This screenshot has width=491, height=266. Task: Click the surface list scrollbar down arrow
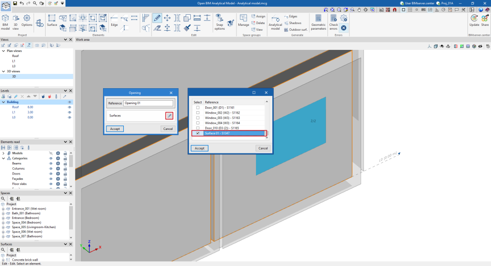tap(267, 138)
